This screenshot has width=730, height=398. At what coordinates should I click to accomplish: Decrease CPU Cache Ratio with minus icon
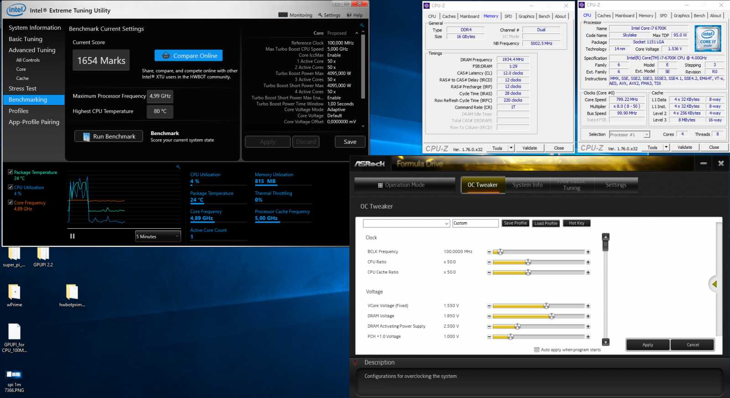point(489,272)
